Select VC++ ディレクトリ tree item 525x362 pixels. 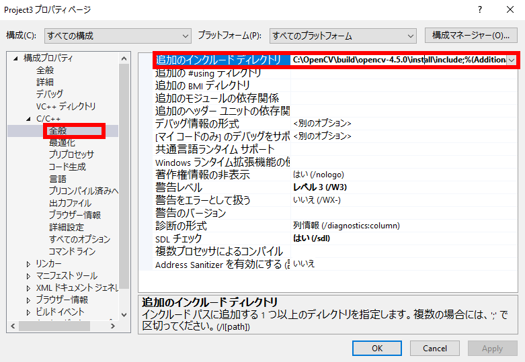pos(66,106)
